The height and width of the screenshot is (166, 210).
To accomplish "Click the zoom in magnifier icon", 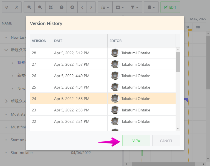I will pos(29,7).
